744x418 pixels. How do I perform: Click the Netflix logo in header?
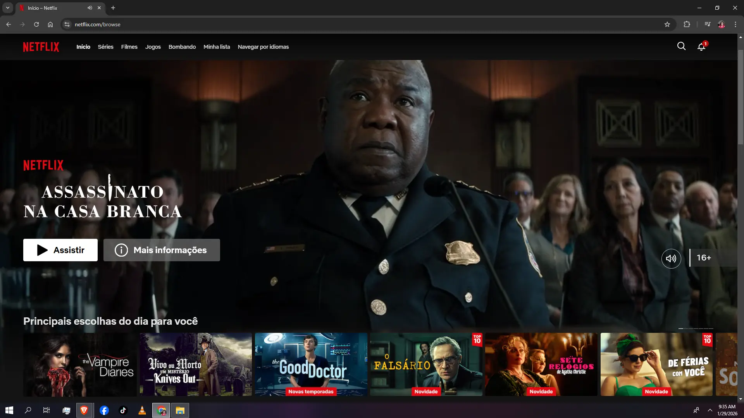point(41,47)
